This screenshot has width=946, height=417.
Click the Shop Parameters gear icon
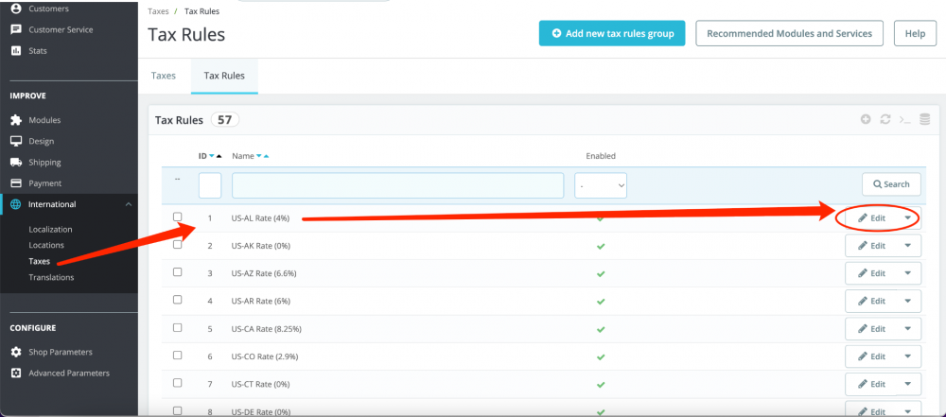16,352
